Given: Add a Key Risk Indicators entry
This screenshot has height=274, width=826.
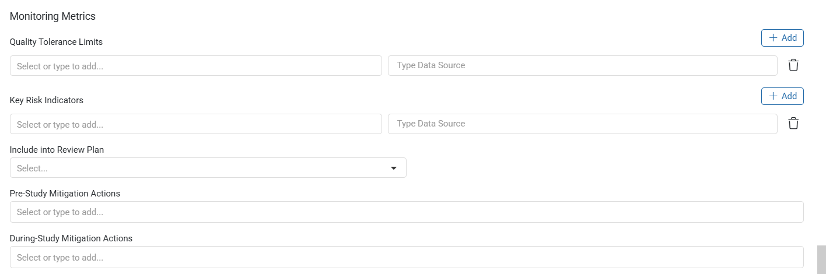Looking at the screenshot, I should click(782, 96).
